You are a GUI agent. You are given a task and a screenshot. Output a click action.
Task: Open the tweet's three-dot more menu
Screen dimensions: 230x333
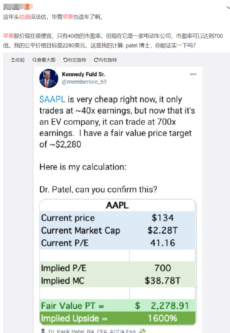click(193, 74)
